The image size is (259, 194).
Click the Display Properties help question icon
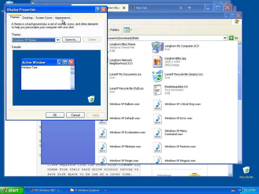pyautogui.click(x=98, y=9)
